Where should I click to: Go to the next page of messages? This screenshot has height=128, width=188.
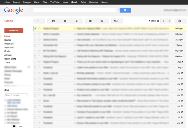coord(169,21)
